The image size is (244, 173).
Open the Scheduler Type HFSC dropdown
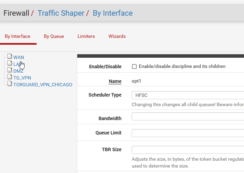[188, 95]
